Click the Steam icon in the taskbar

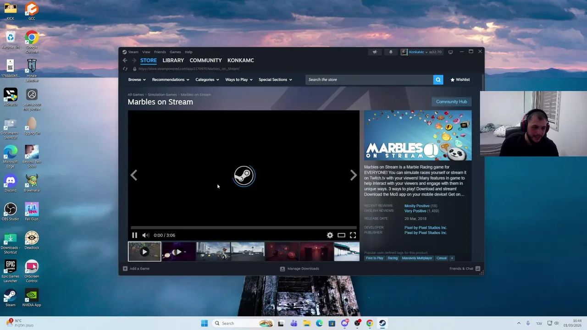pos(382,323)
